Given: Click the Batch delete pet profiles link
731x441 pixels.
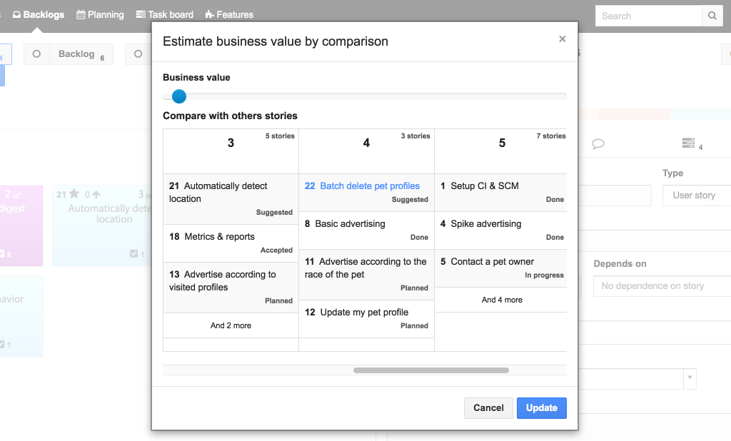Looking at the screenshot, I should (x=370, y=186).
